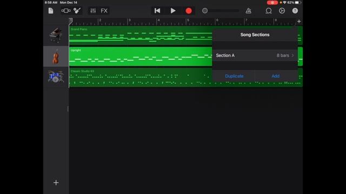Open song settings icon
This screenshot has width=346, height=194.
click(x=282, y=11)
